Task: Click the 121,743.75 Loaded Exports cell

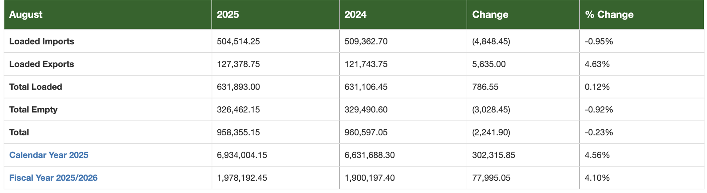Action: (366, 64)
